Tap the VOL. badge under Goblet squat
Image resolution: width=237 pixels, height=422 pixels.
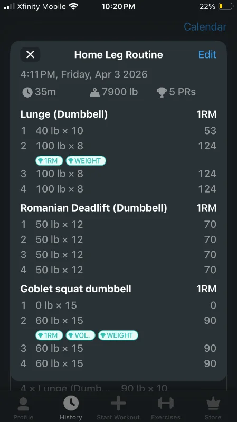(x=80, y=335)
